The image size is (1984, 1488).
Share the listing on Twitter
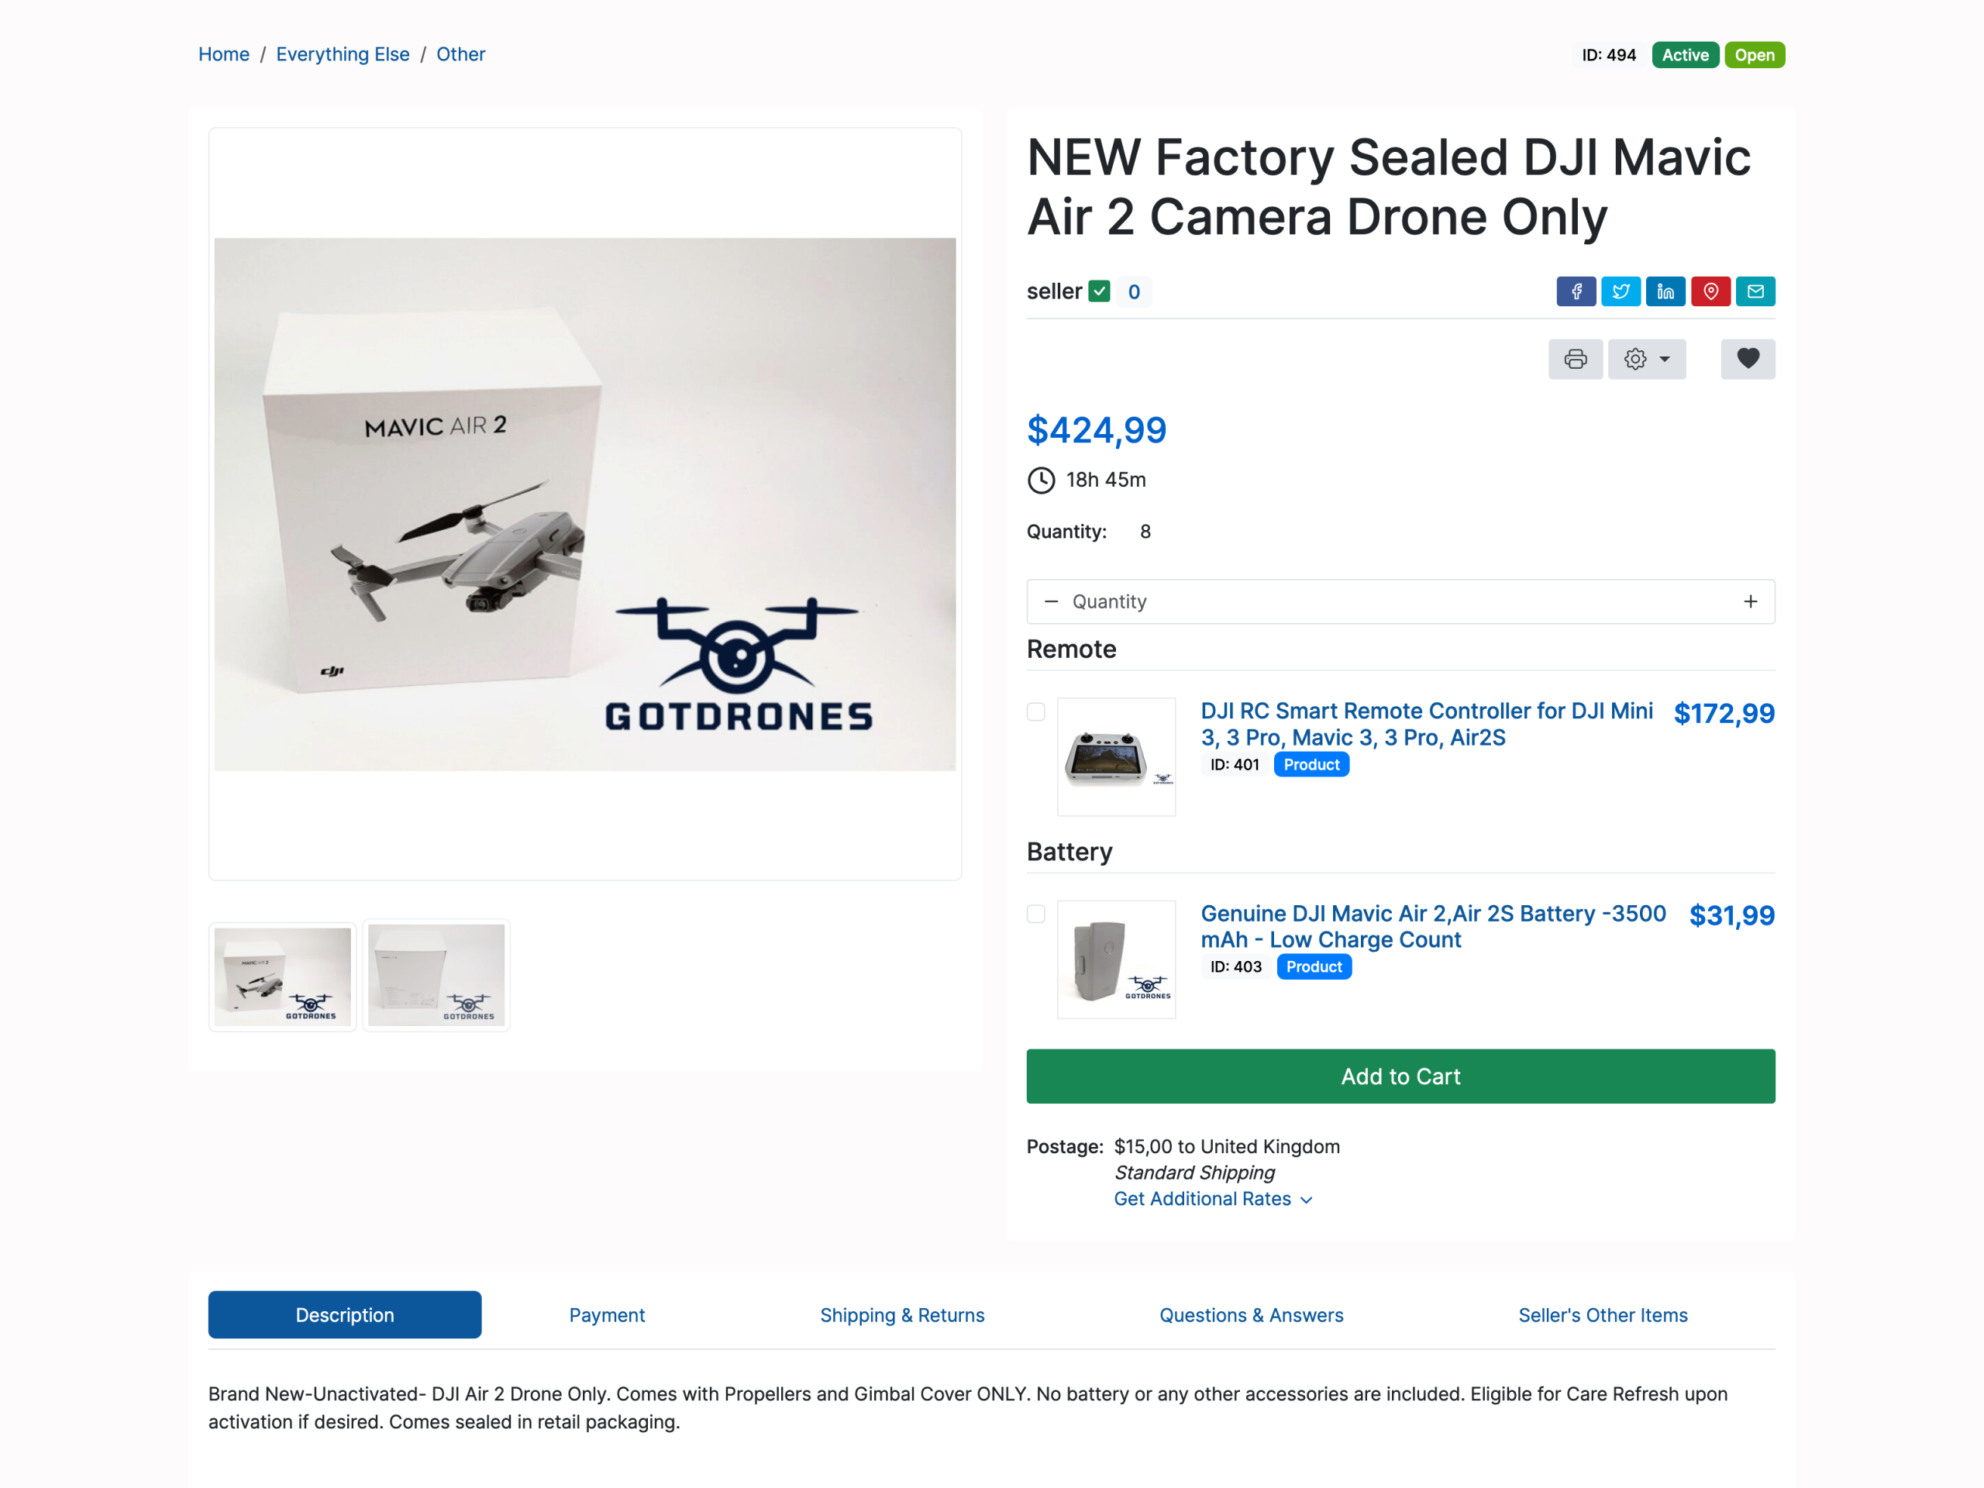(1621, 291)
